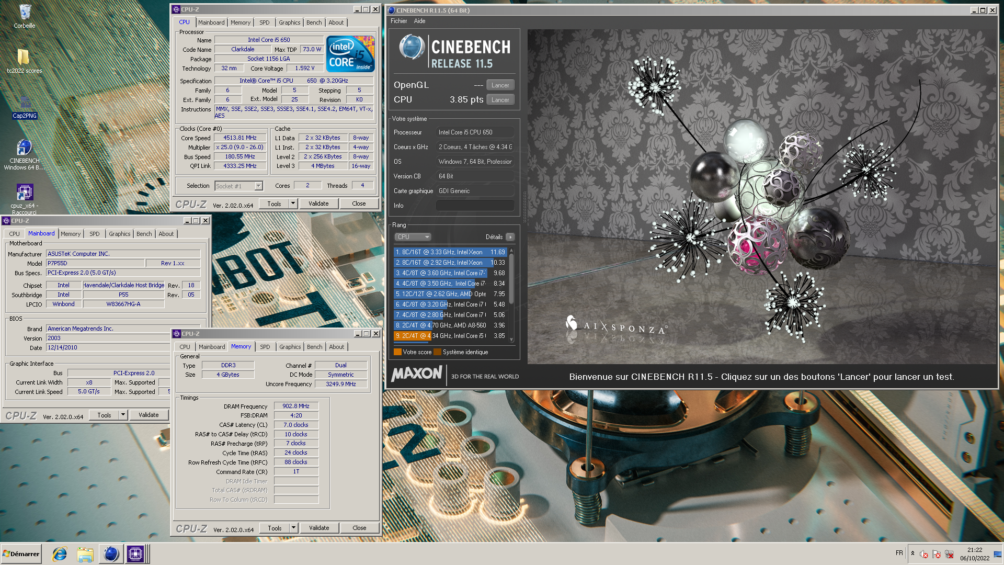Click the top CPU-Z window title icon
This screenshot has height=565, width=1004.
(x=176, y=9)
